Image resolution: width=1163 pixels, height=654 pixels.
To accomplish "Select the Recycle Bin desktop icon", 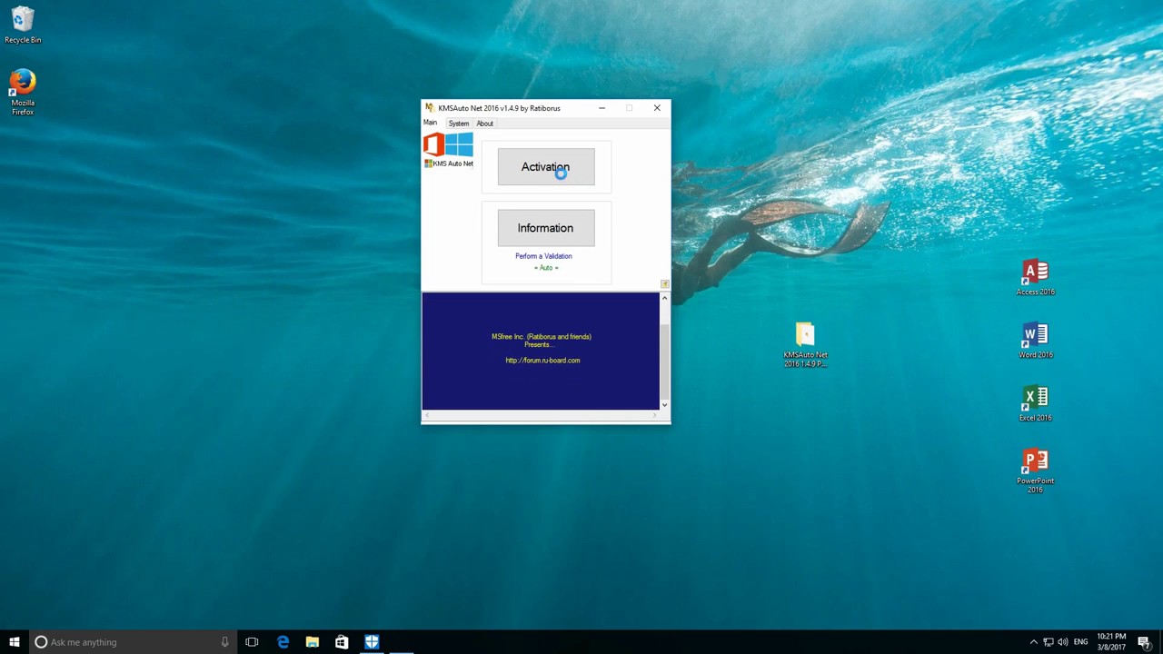I will click(23, 25).
